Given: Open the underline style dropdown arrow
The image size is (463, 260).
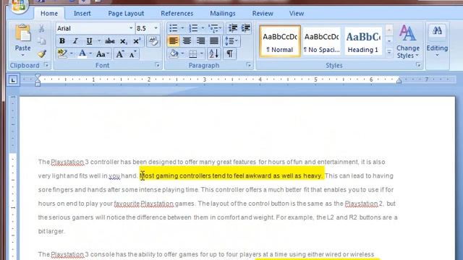Looking at the screenshot, I should [99, 41].
